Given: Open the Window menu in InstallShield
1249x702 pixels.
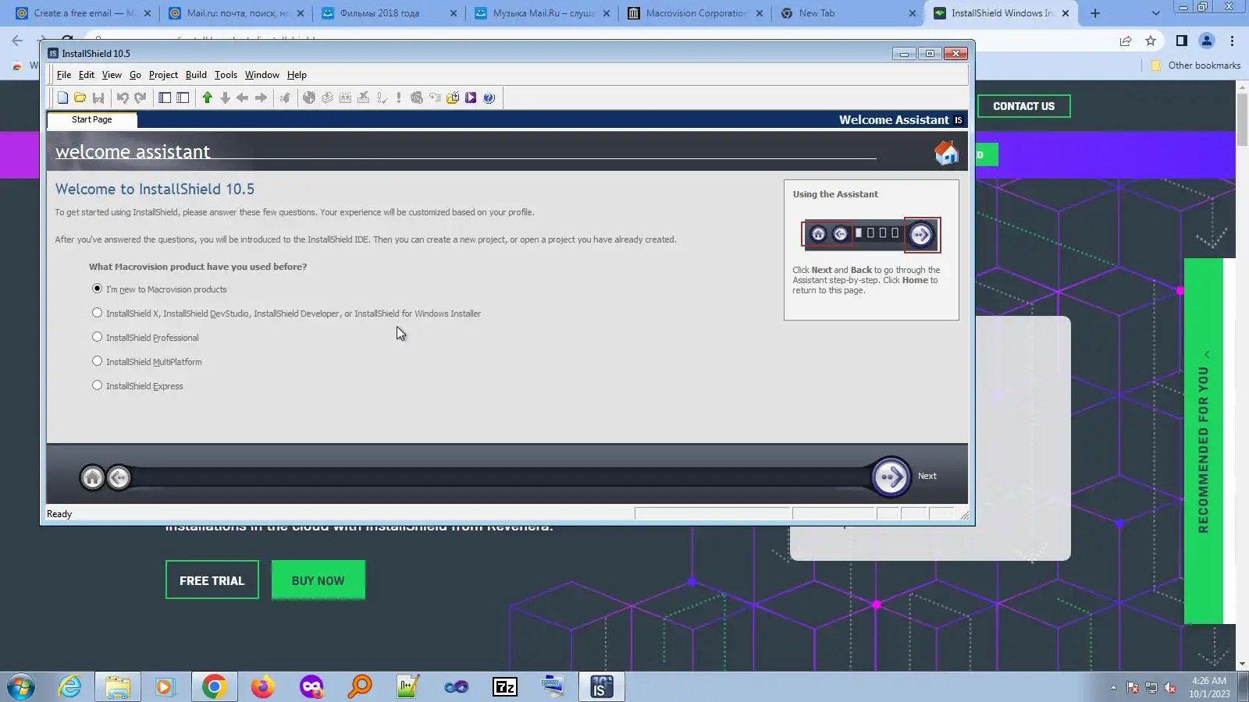Looking at the screenshot, I should pos(262,75).
